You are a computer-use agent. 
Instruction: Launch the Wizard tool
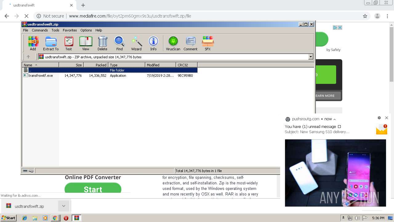click(x=136, y=43)
